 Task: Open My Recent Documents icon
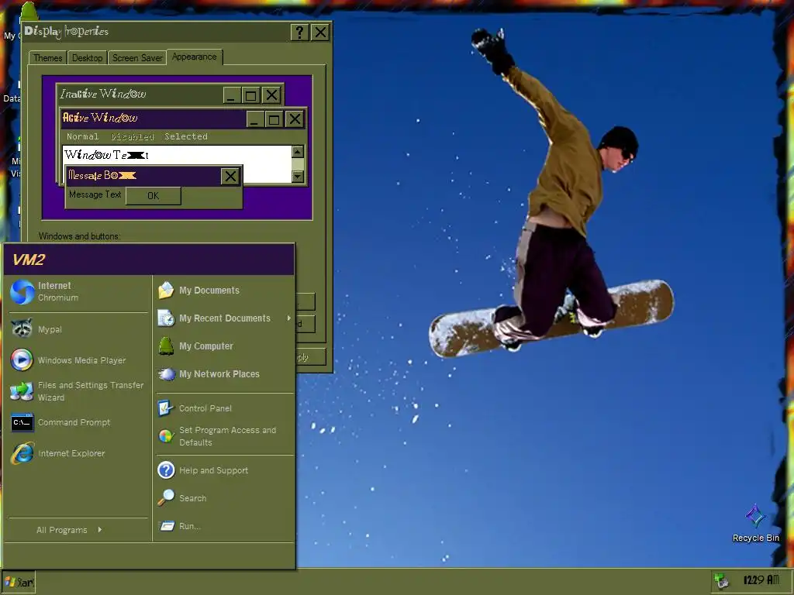pyautogui.click(x=166, y=318)
